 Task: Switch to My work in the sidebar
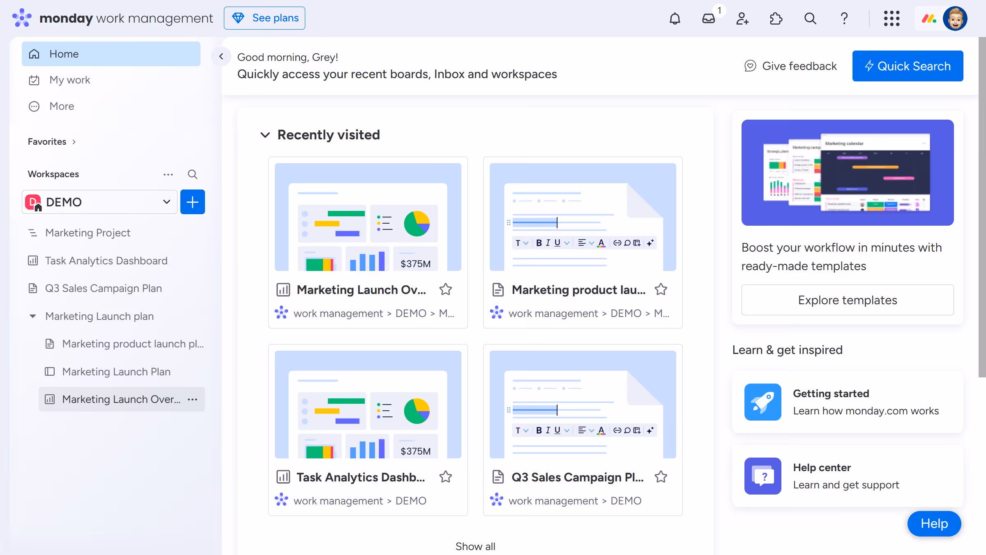click(x=69, y=80)
